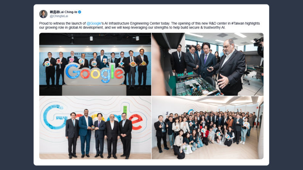Open the Lai Ching-te display name

pos(64,12)
